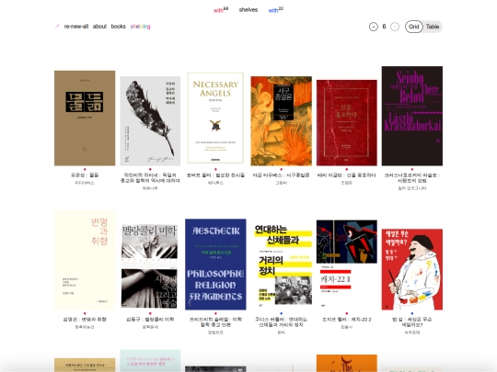The height and width of the screenshot is (372, 497).
Task: Click the publisher name under 멜랑콜리 미학
Action: [150, 327]
